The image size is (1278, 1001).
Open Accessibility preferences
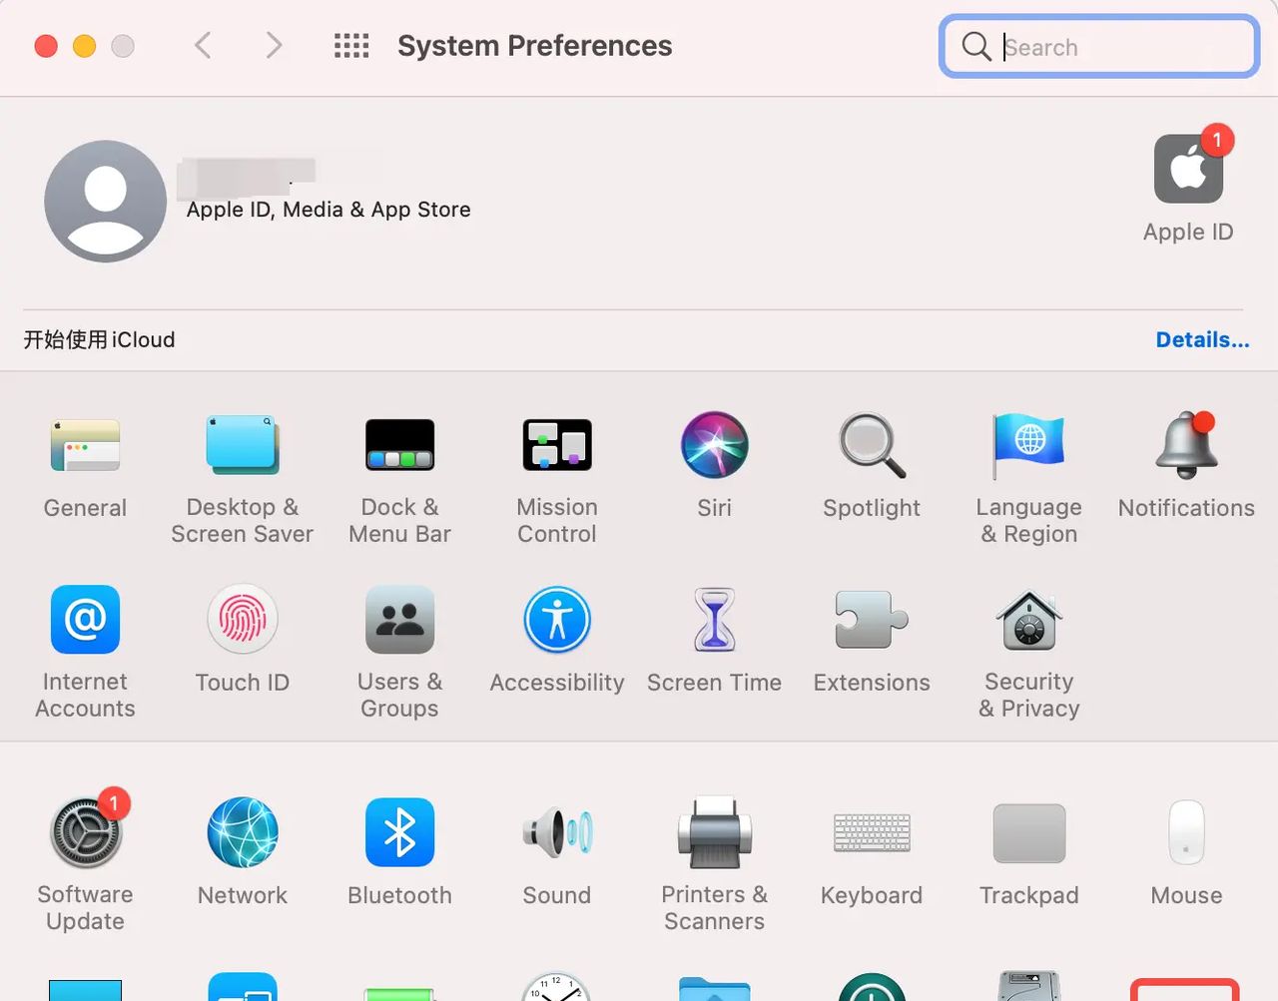[x=557, y=620]
